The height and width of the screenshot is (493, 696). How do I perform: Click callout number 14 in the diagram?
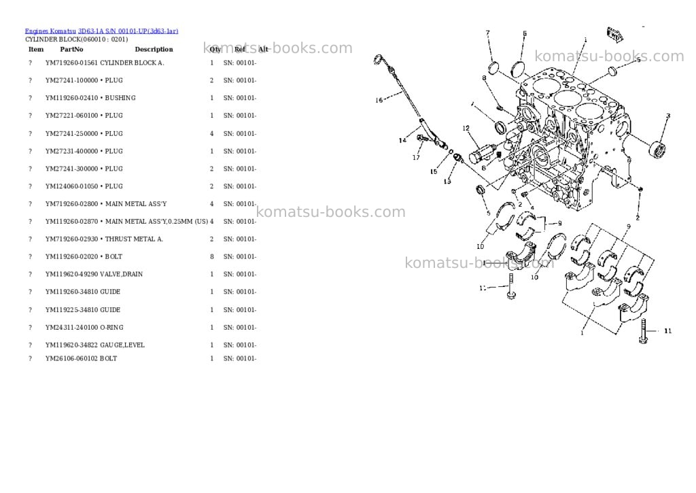[402, 140]
